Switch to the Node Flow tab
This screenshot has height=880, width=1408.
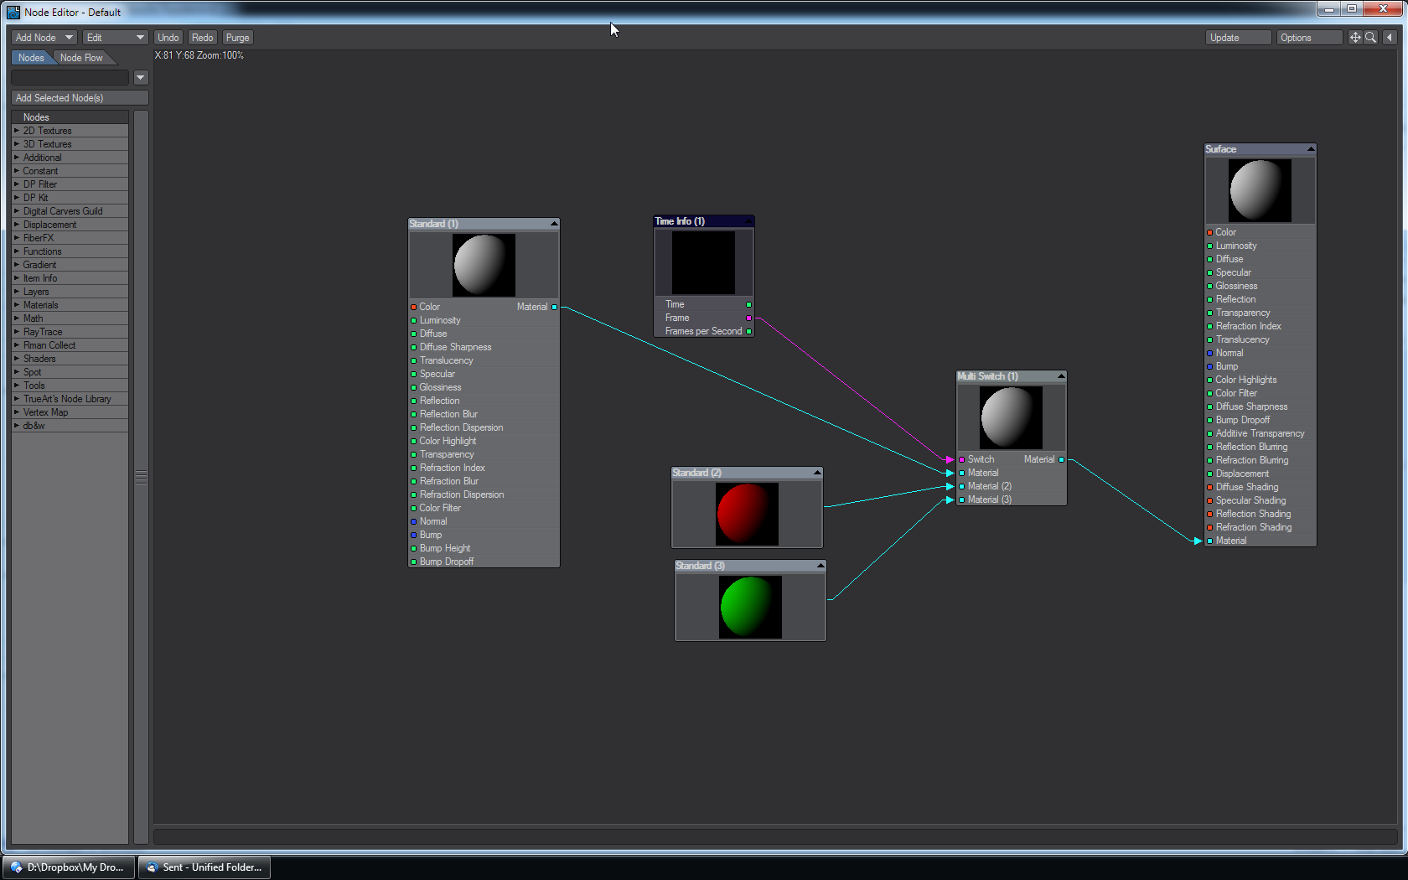(x=81, y=58)
